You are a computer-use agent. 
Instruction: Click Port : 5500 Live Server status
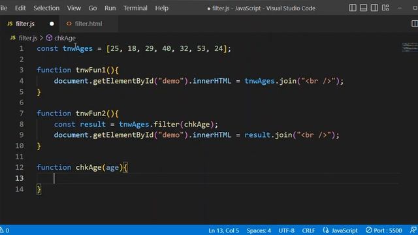click(x=383, y=230)
